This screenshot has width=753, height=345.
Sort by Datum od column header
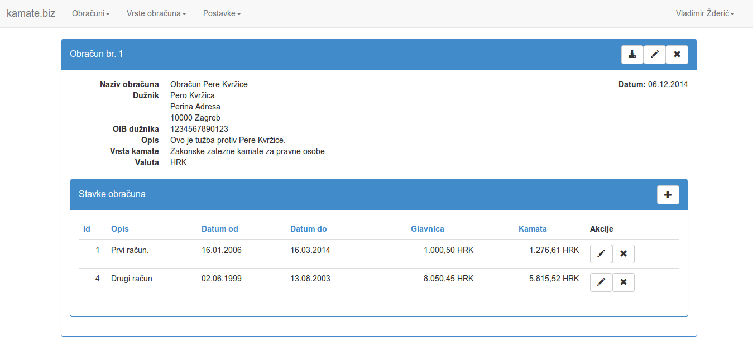click(220, 229)
